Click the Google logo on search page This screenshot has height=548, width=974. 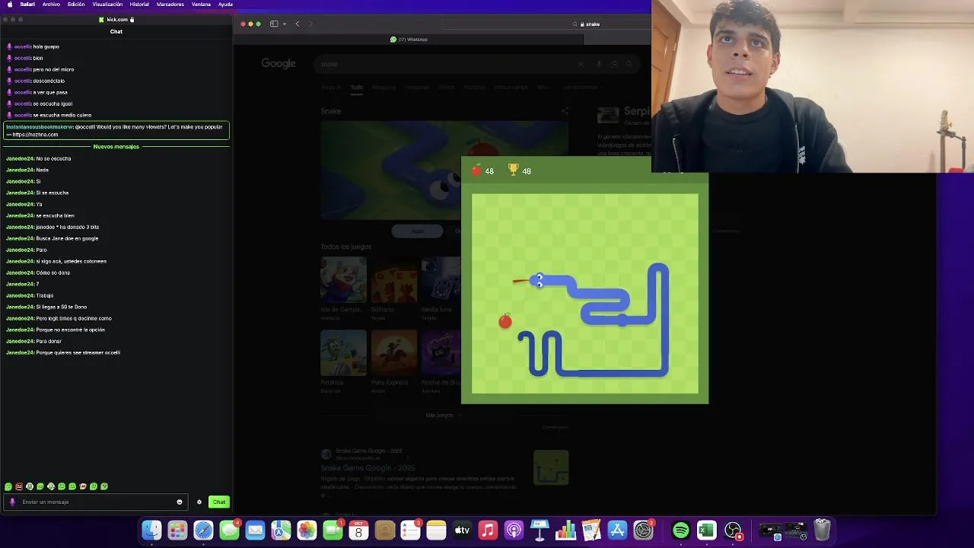click(x=279, y=64)
